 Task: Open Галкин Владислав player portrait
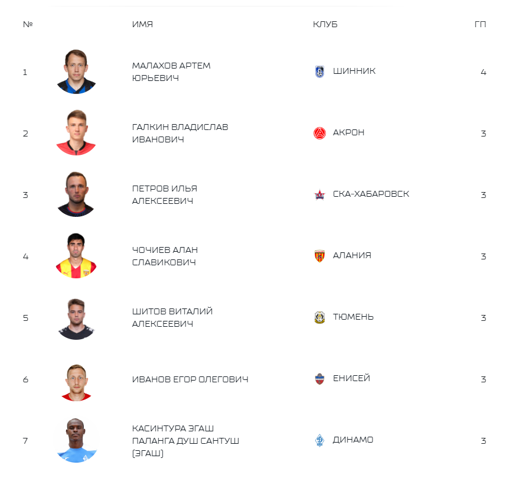pyautogui.click(x=76, y=133)
